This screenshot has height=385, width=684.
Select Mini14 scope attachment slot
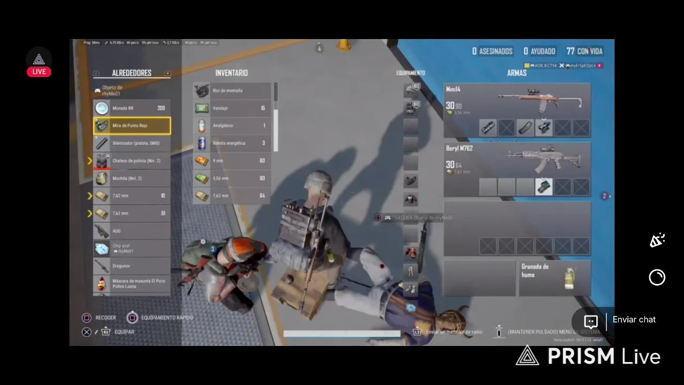point(544,127)
